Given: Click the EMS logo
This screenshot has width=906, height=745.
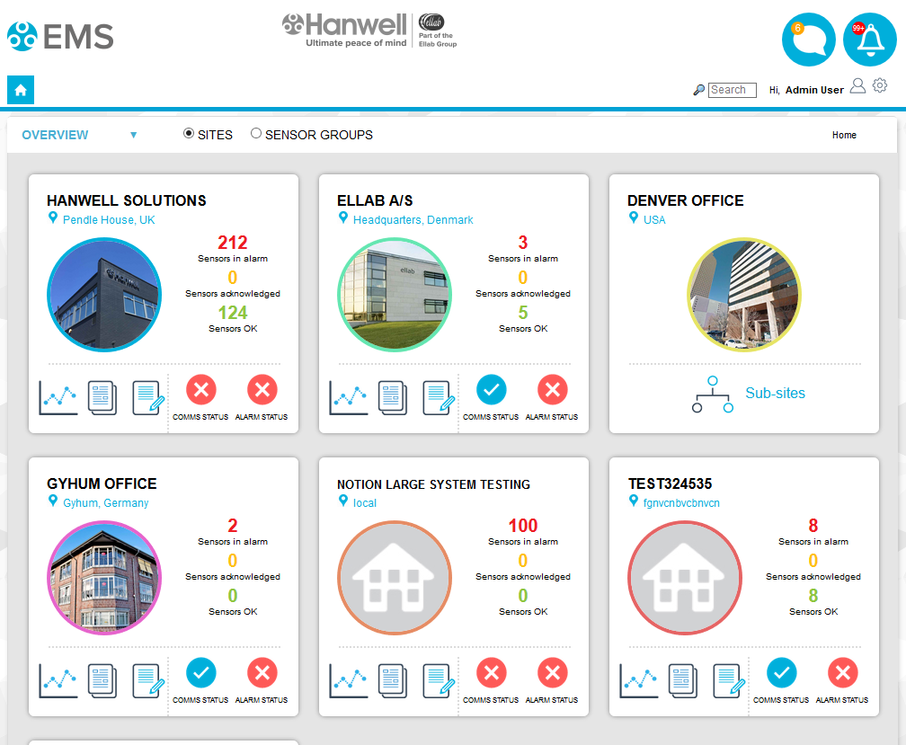Looking at the screenshot, I should coord(60,36).
